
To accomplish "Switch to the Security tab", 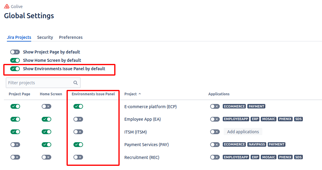I will 45,37.
